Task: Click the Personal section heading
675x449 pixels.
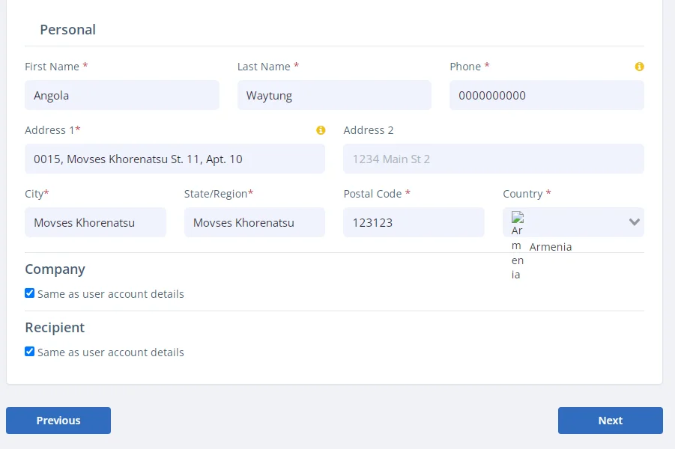Action: 68,30
